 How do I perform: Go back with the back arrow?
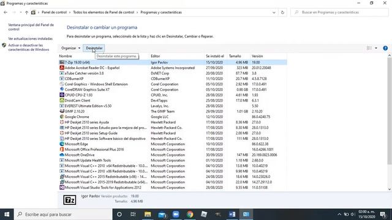pyautogui.click(x=6, y=12)
